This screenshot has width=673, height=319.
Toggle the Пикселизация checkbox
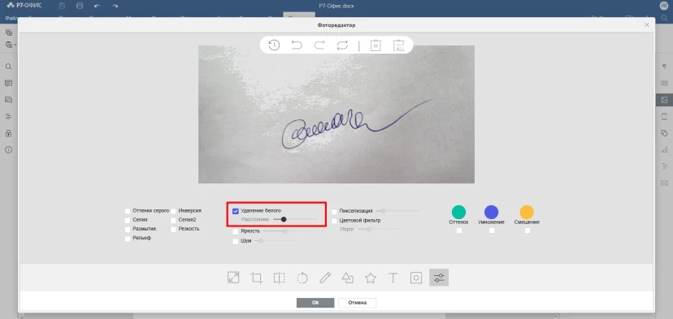(334, 211)
